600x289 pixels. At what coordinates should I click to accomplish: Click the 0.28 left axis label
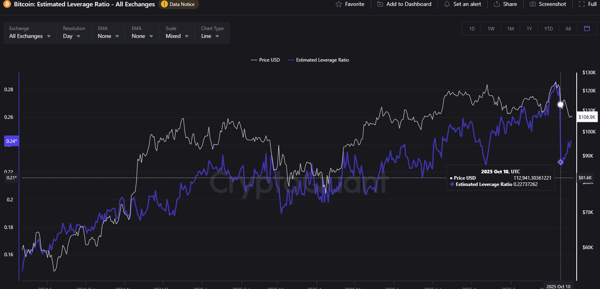pos(9,90)
